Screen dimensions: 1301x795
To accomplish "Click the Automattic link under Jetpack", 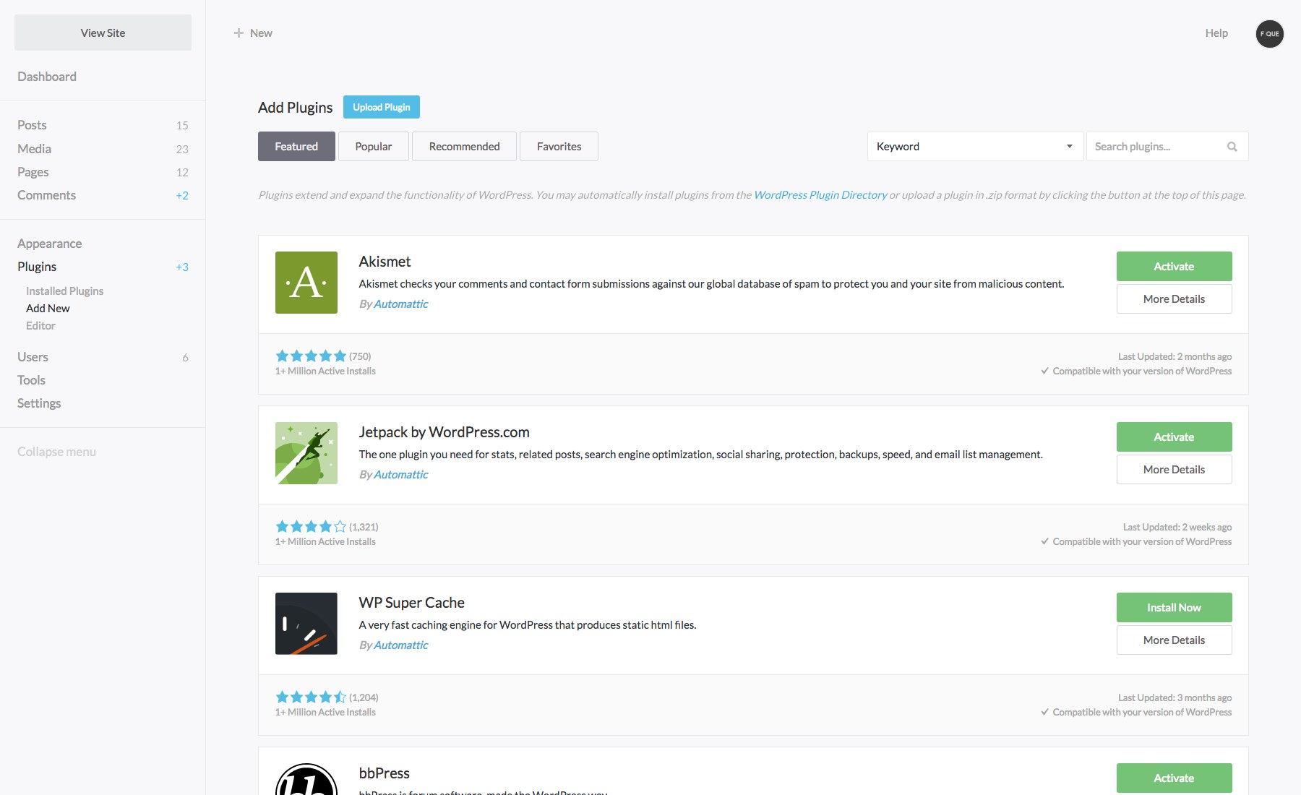I will point(401,475).
